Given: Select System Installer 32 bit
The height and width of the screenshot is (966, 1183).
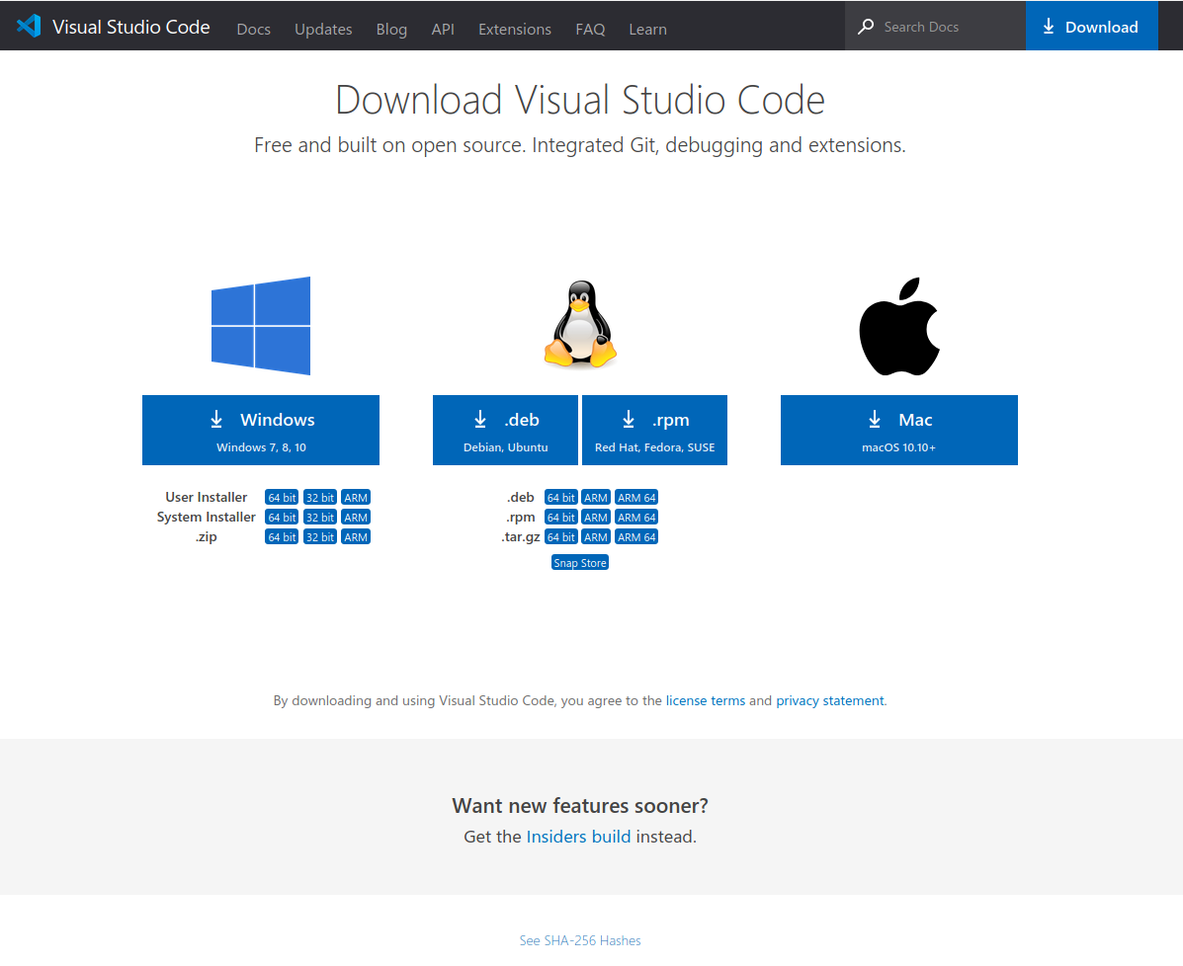Looking at the screenshot, I should (x=320, y=518).
